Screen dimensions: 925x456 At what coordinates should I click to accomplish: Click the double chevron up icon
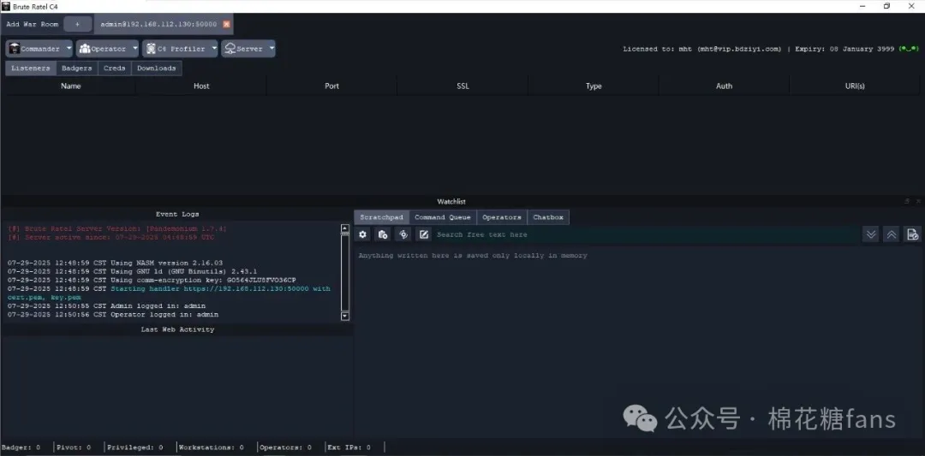tap(892, 234)
